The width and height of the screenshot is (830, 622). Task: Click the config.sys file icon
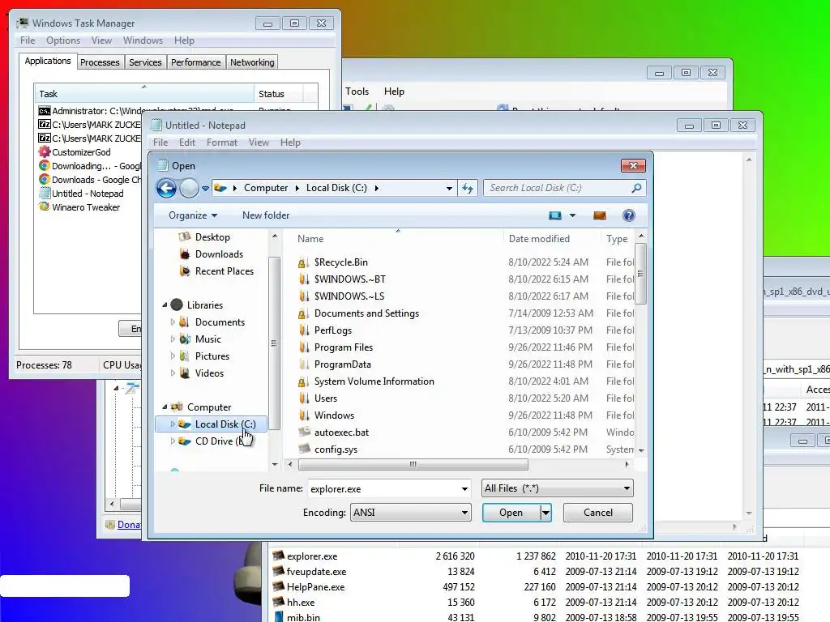[x=304, y=449]
